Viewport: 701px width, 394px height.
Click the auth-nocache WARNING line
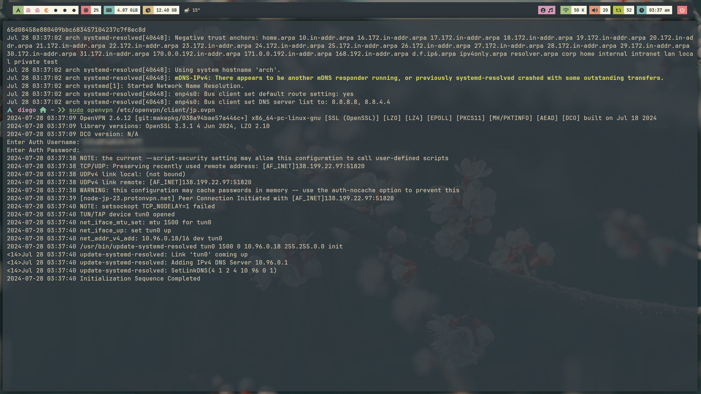[x=233, y=190]
